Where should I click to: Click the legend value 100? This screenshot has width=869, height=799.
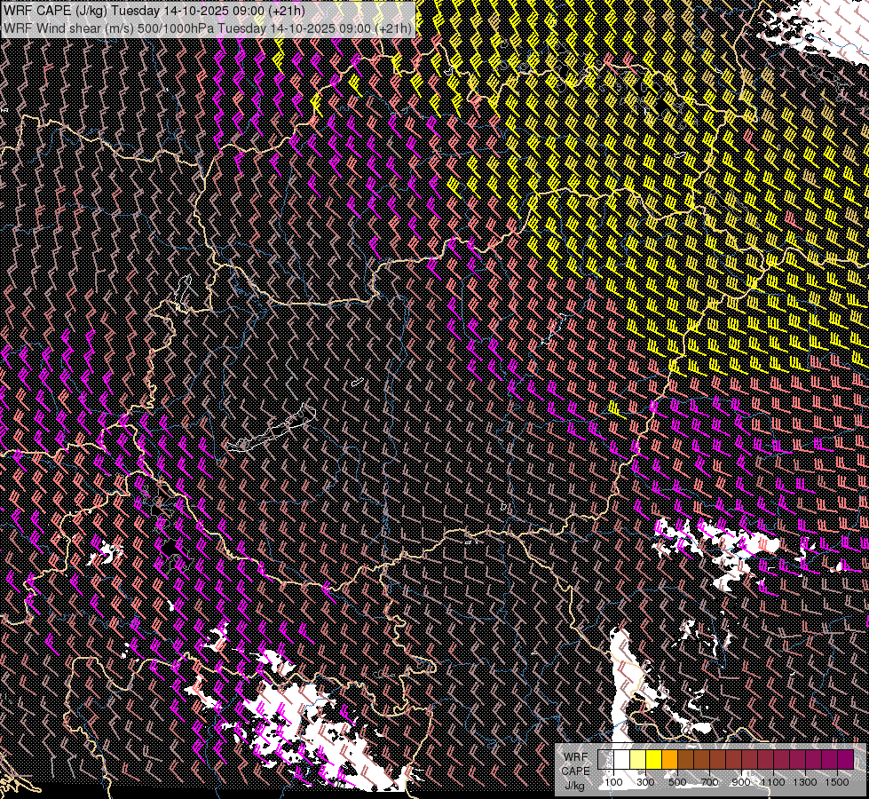click(x=613, y=782)
